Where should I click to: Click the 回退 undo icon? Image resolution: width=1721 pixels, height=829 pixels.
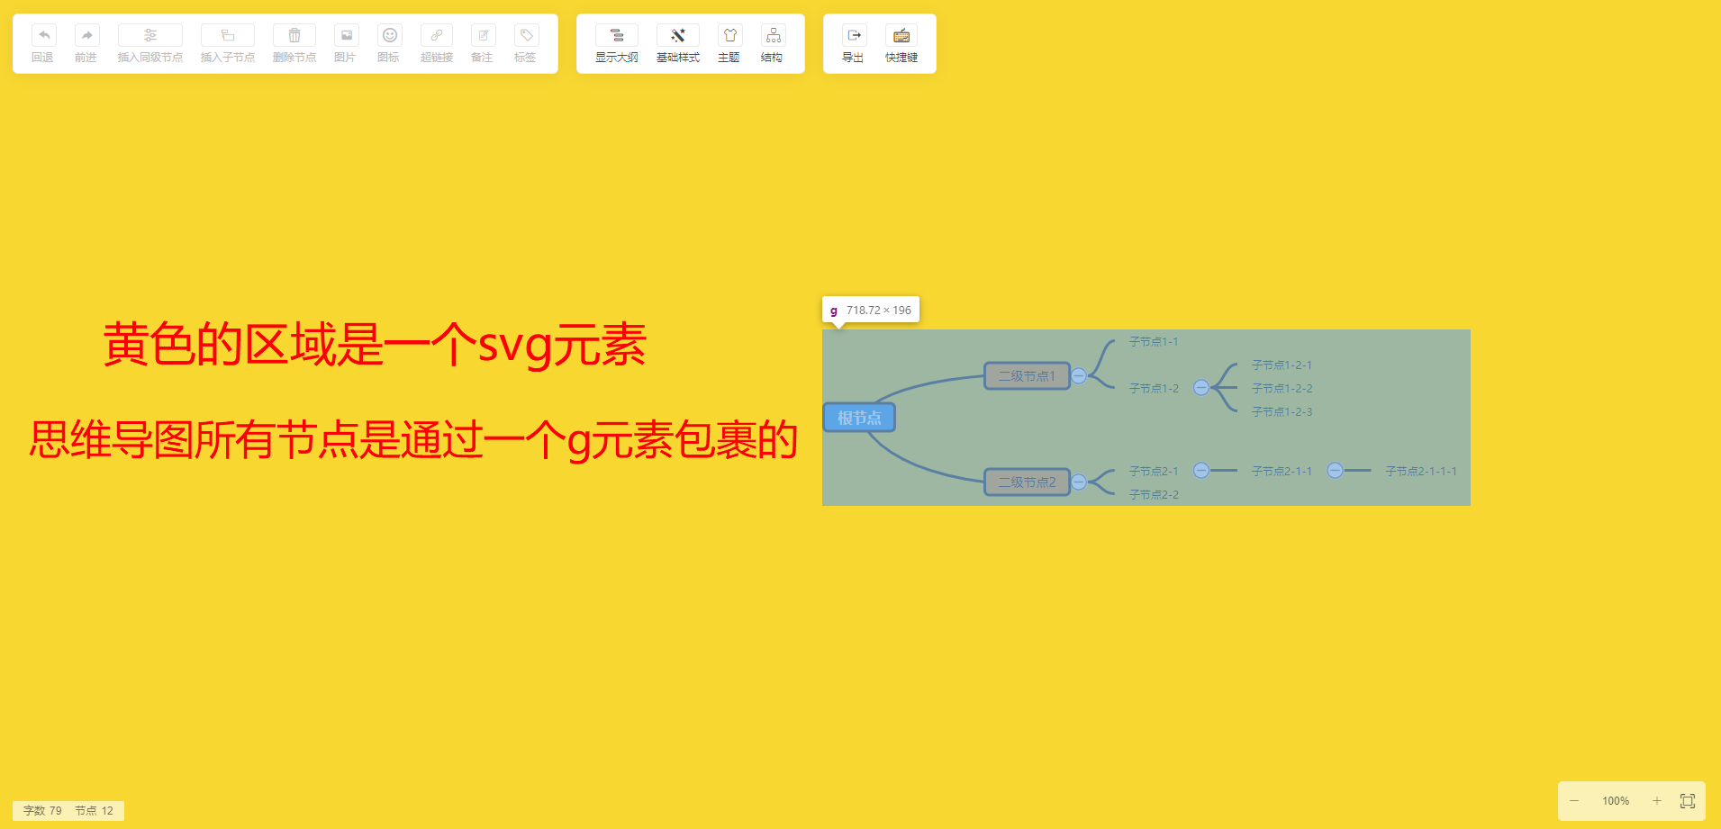click(x=43, y=35)
